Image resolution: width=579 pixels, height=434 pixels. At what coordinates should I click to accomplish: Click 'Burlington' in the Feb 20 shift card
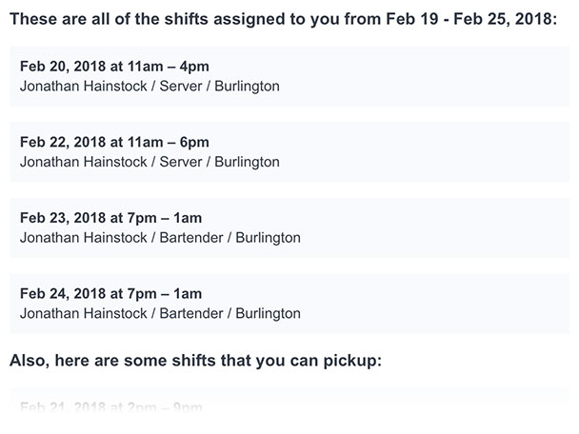pos(247,87)
